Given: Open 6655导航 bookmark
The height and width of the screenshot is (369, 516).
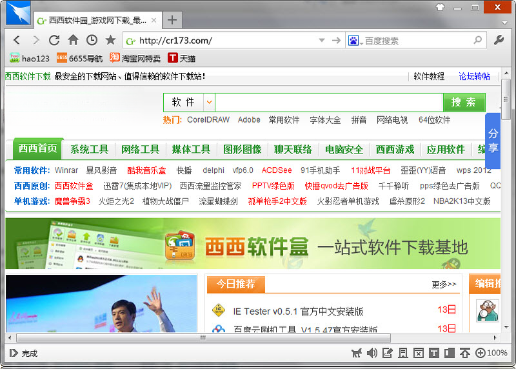Looking at the screenshot, I should (79, 58).
